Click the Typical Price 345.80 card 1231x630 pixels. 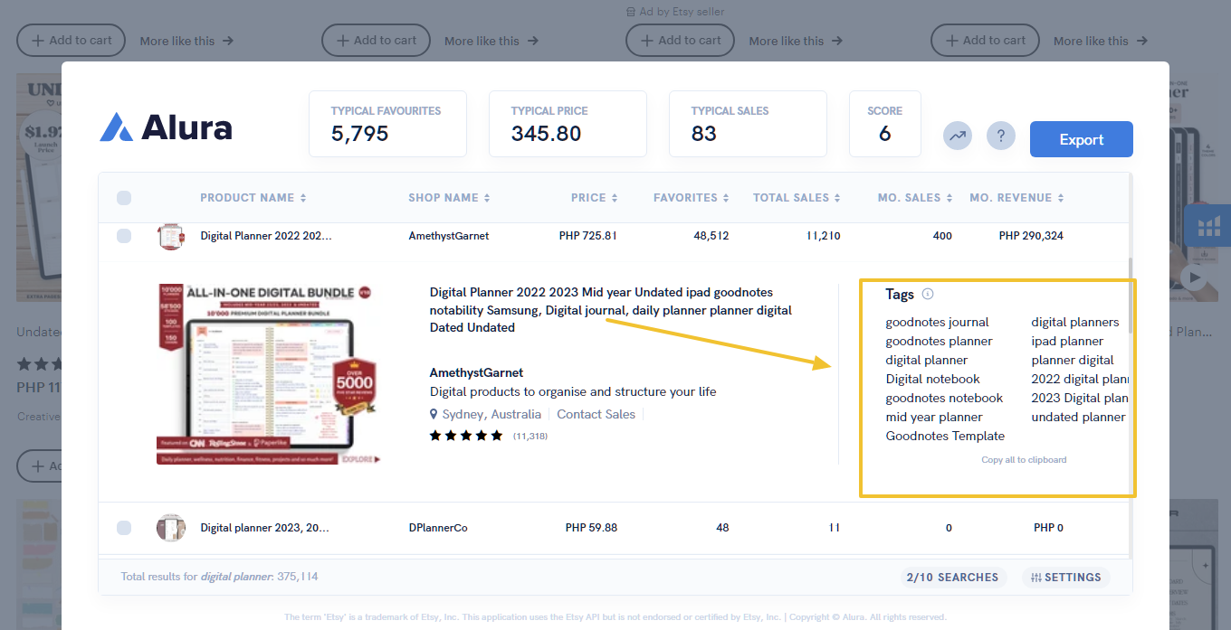pyautogui.click(x=568, y=124)
